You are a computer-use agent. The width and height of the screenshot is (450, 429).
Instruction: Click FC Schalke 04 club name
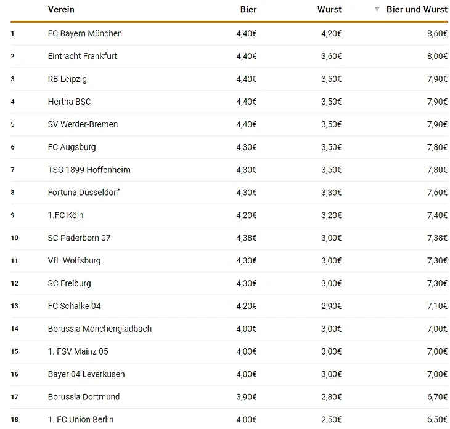pyautogui.click(x=74, y=306)
